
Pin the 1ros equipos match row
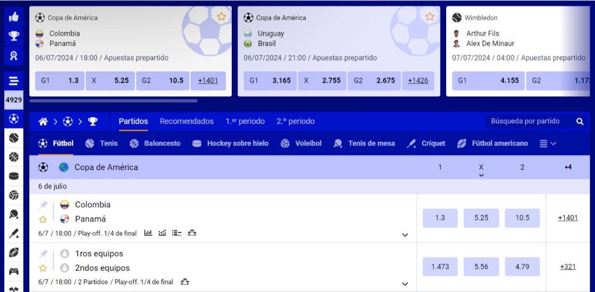pos(43,254)
